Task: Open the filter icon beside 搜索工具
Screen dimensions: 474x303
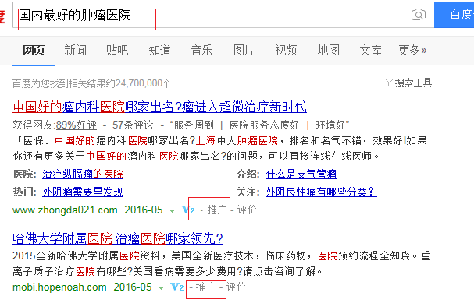Action: [x=389, y=83]
